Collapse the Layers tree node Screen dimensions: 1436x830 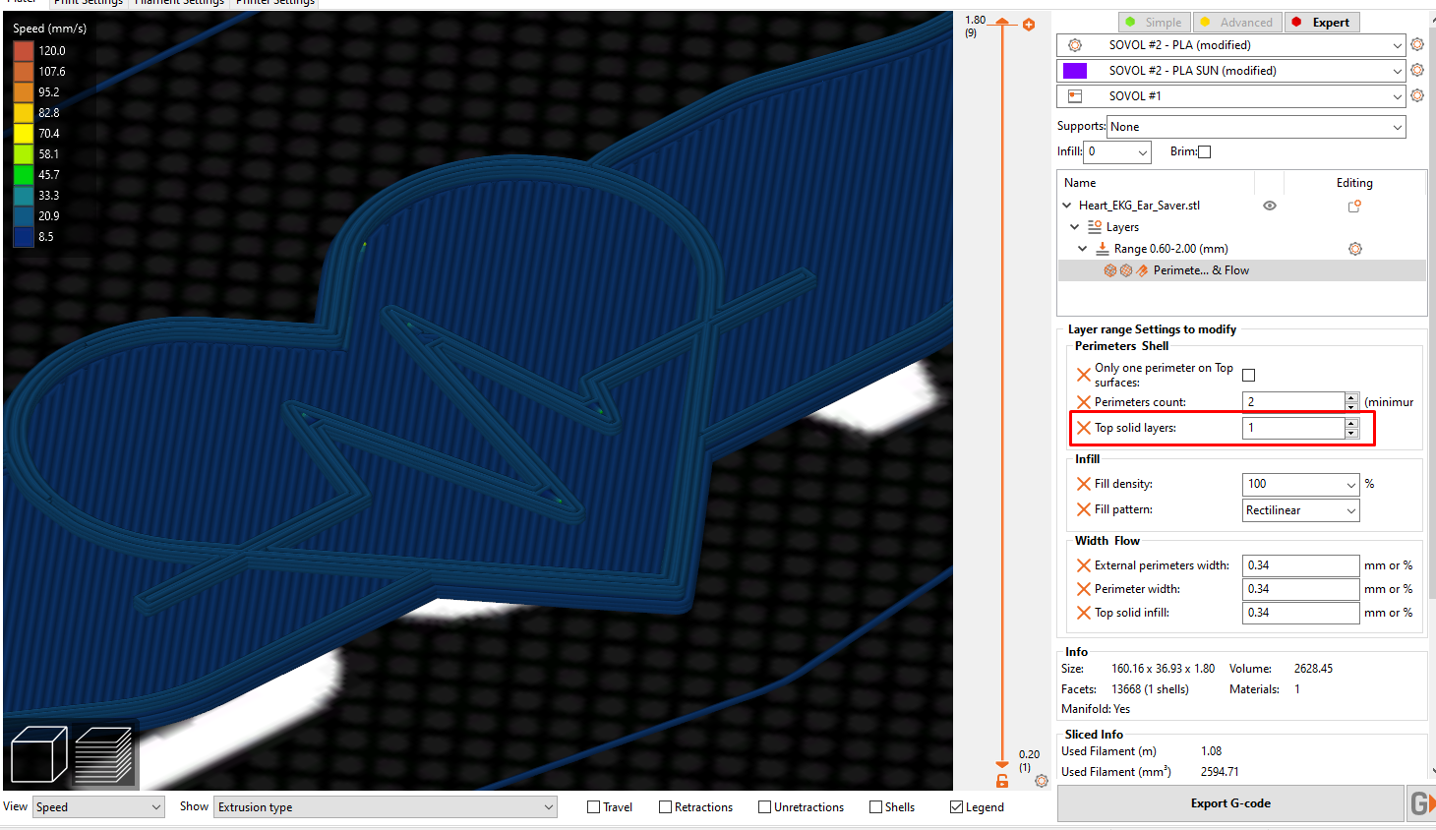tap(1075, 227)
